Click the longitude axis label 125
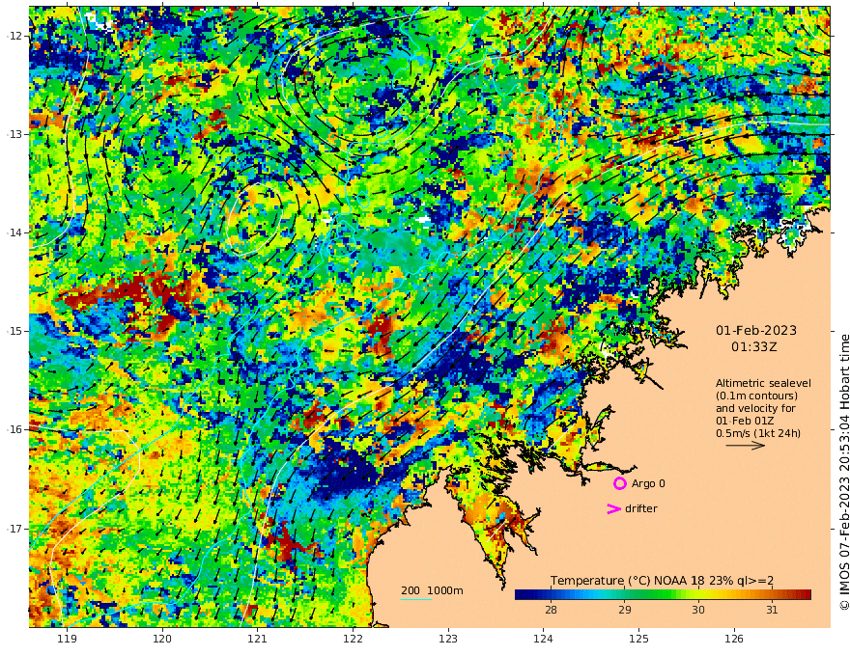 click(639, 639)
